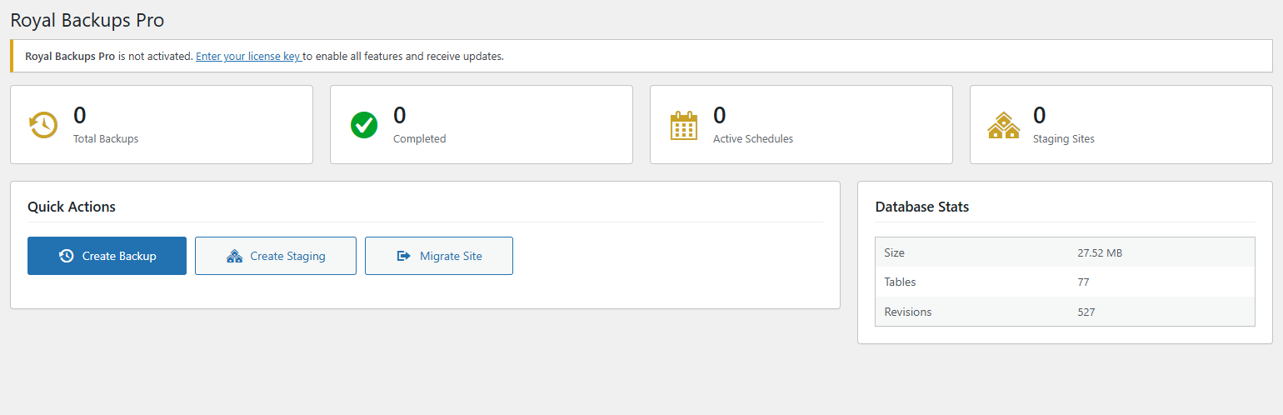Screen dimensions: 1283x415
Task: Click the '0' count above Completed
Action: coord(400,115)
